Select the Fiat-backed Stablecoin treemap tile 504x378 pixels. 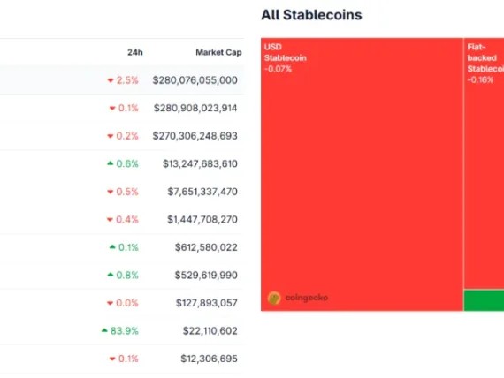[484, 163]
